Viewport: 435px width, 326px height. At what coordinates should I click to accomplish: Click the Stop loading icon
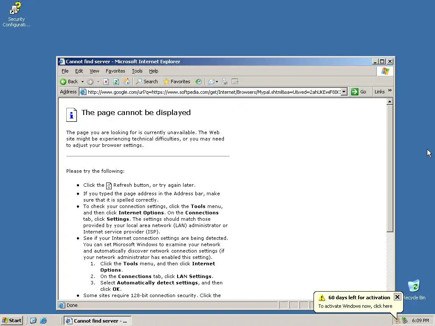click(x=106, y=81)
